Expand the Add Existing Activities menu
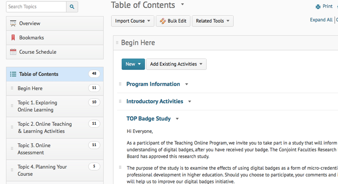 176,64
